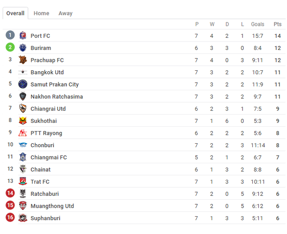This screenshot has width=287, height=234.
Task: Click the PTT Rayong team logo
Action: pyautogui.click(x=23, y=133)
